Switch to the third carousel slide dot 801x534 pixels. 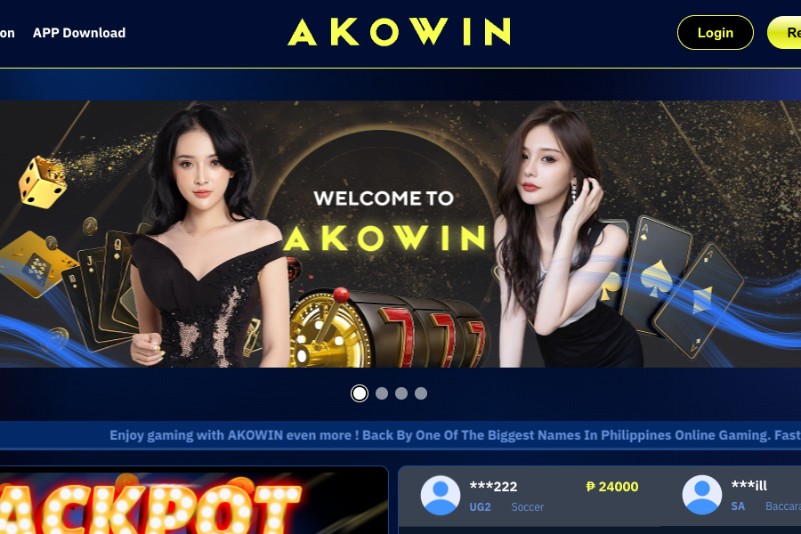[x=401, y=393]
